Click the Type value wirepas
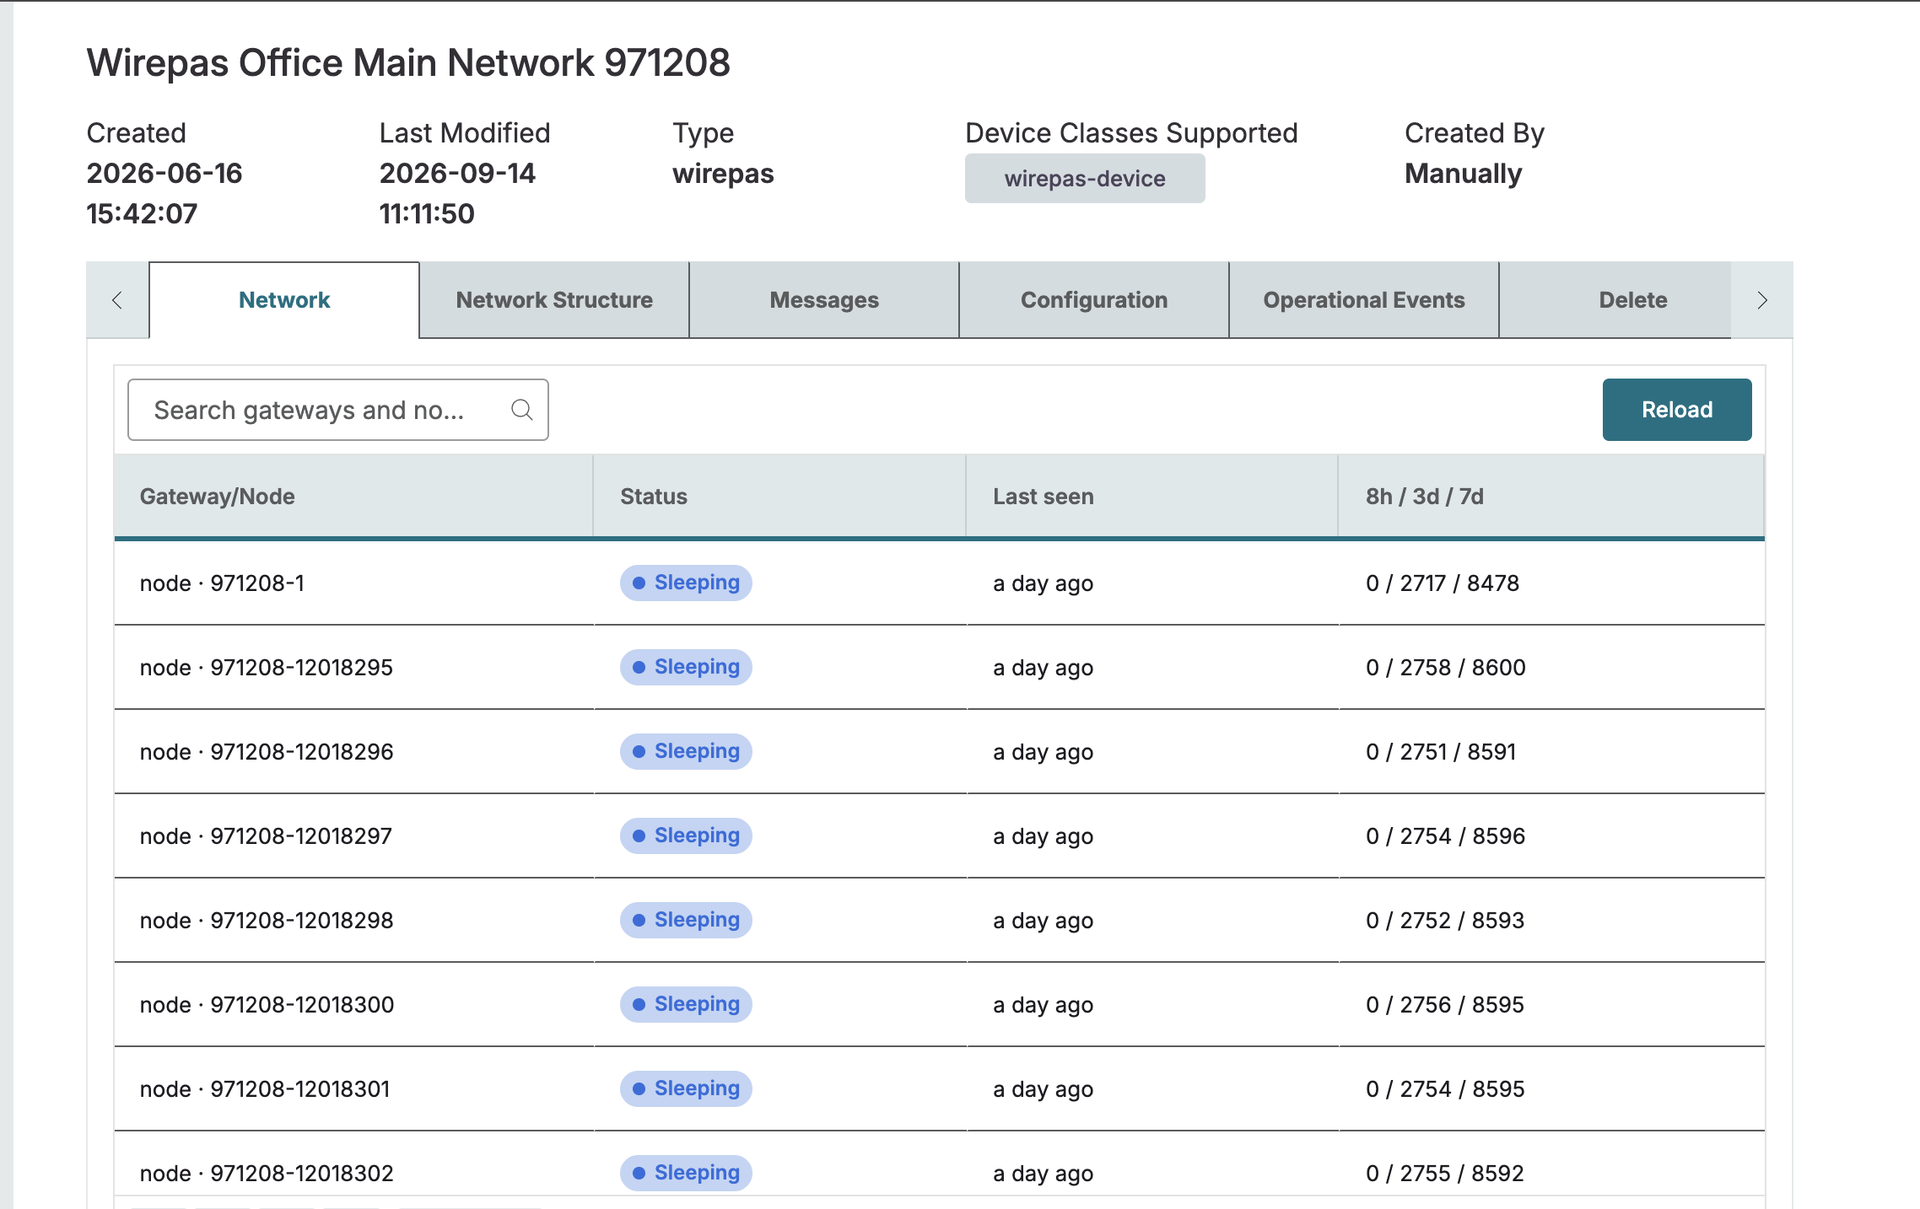Screen dimensions: 1920x1209 tap(723, 174)
